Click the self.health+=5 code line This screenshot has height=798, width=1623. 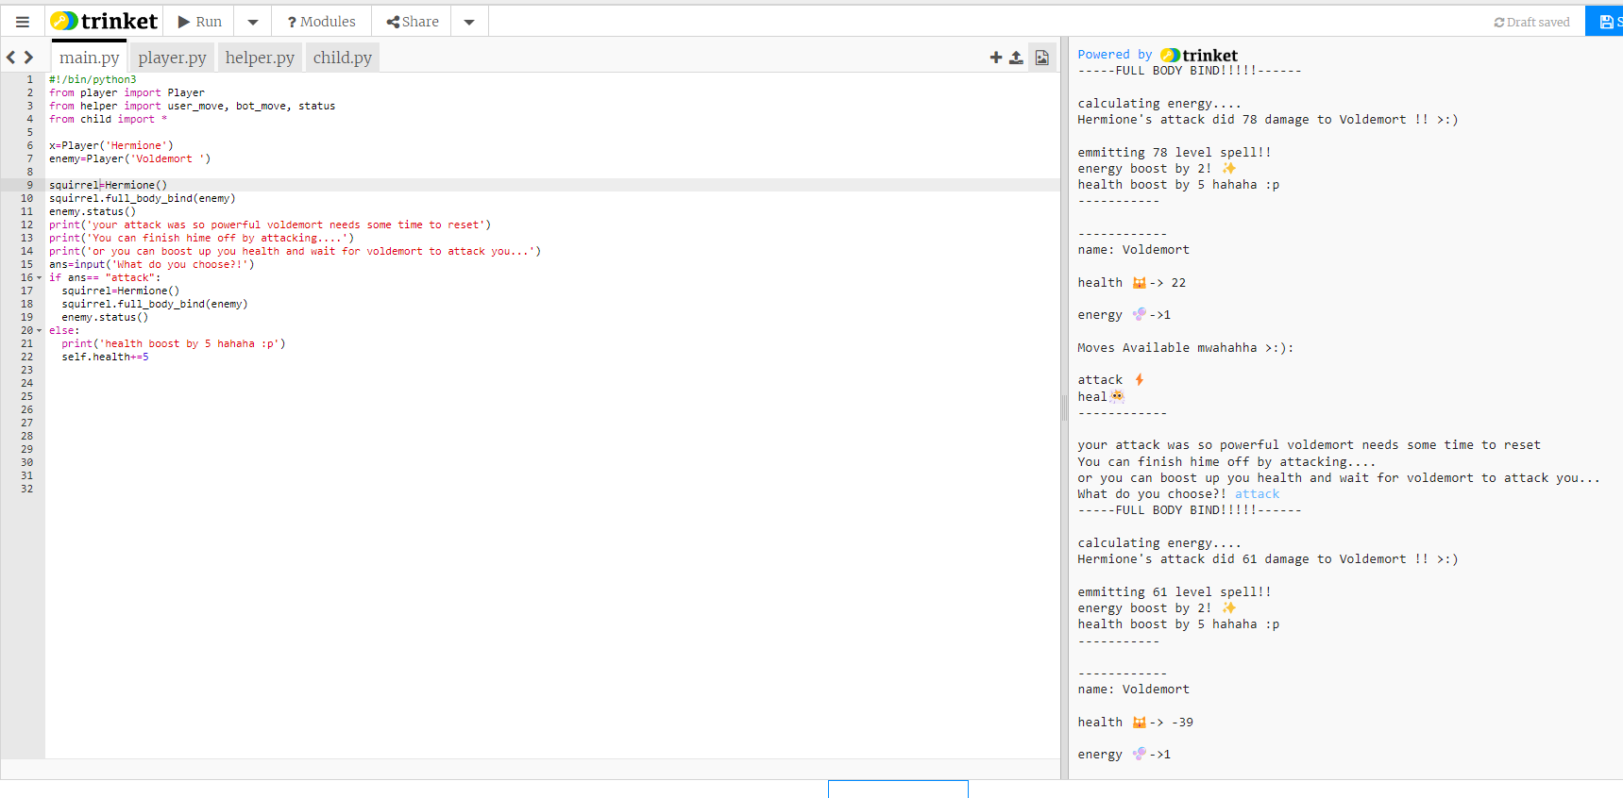[105, 357]
